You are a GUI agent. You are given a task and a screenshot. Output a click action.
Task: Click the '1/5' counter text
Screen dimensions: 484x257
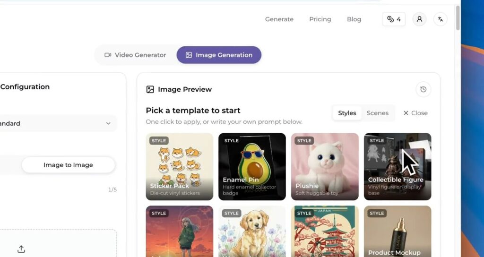112,190
